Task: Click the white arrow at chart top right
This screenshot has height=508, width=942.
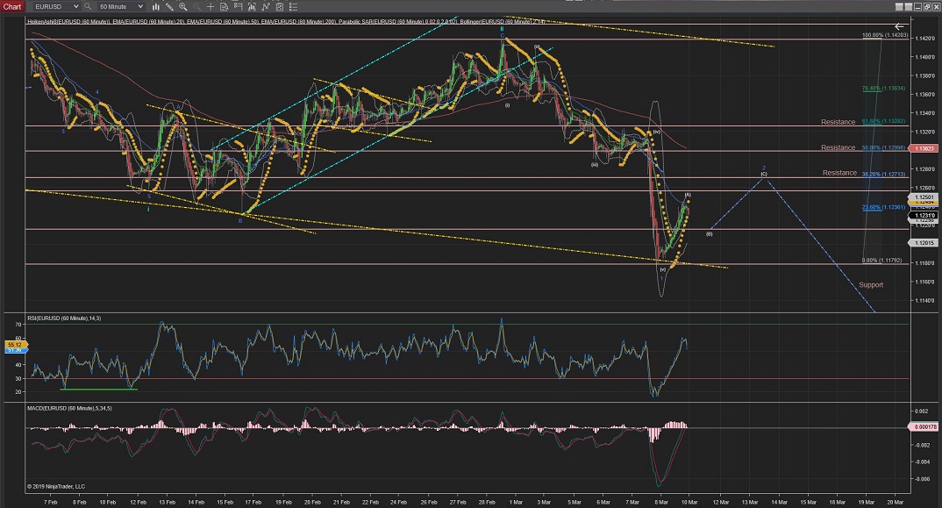Action: click(901, 27)
